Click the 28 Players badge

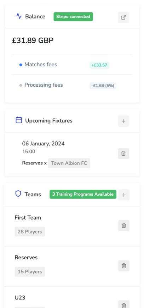[x=30, y=232]
